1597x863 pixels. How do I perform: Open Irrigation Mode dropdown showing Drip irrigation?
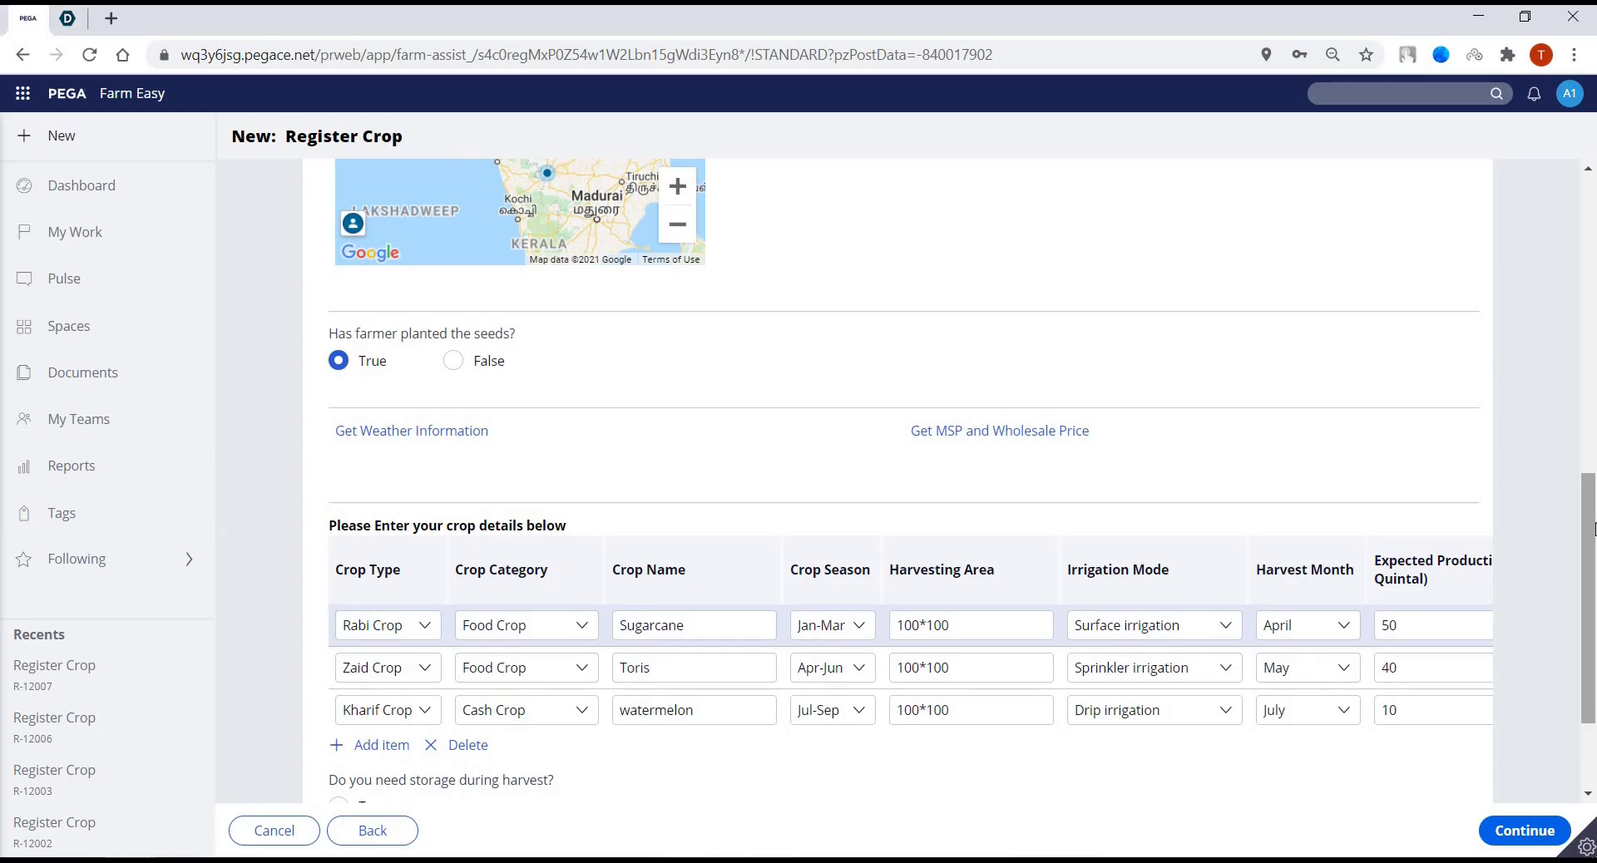click(1154, 710)
